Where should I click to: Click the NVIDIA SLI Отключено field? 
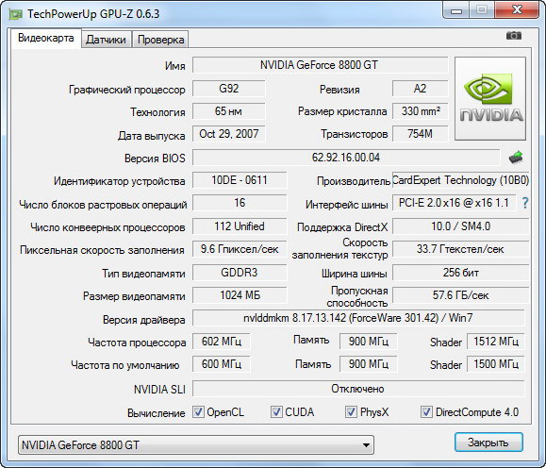click(x=358, y=389)
